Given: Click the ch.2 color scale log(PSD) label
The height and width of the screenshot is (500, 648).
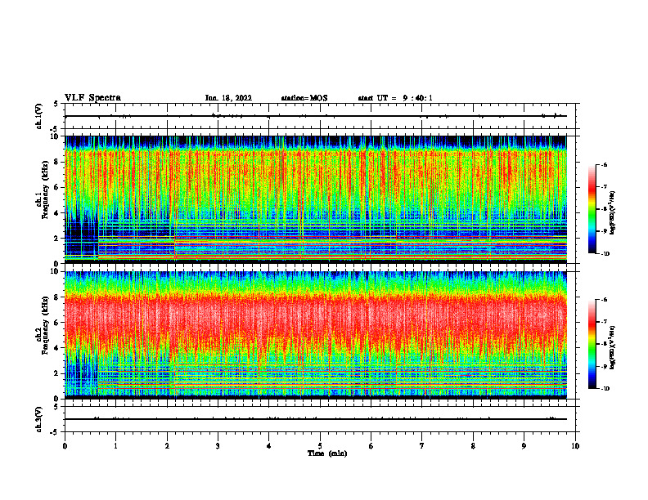Looking at the screenshot, I should coord(614,347).
